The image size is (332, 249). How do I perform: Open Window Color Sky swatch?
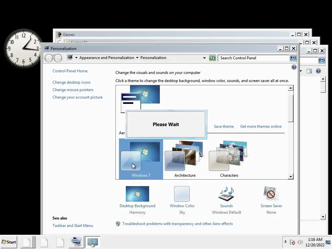coord(182,194)
